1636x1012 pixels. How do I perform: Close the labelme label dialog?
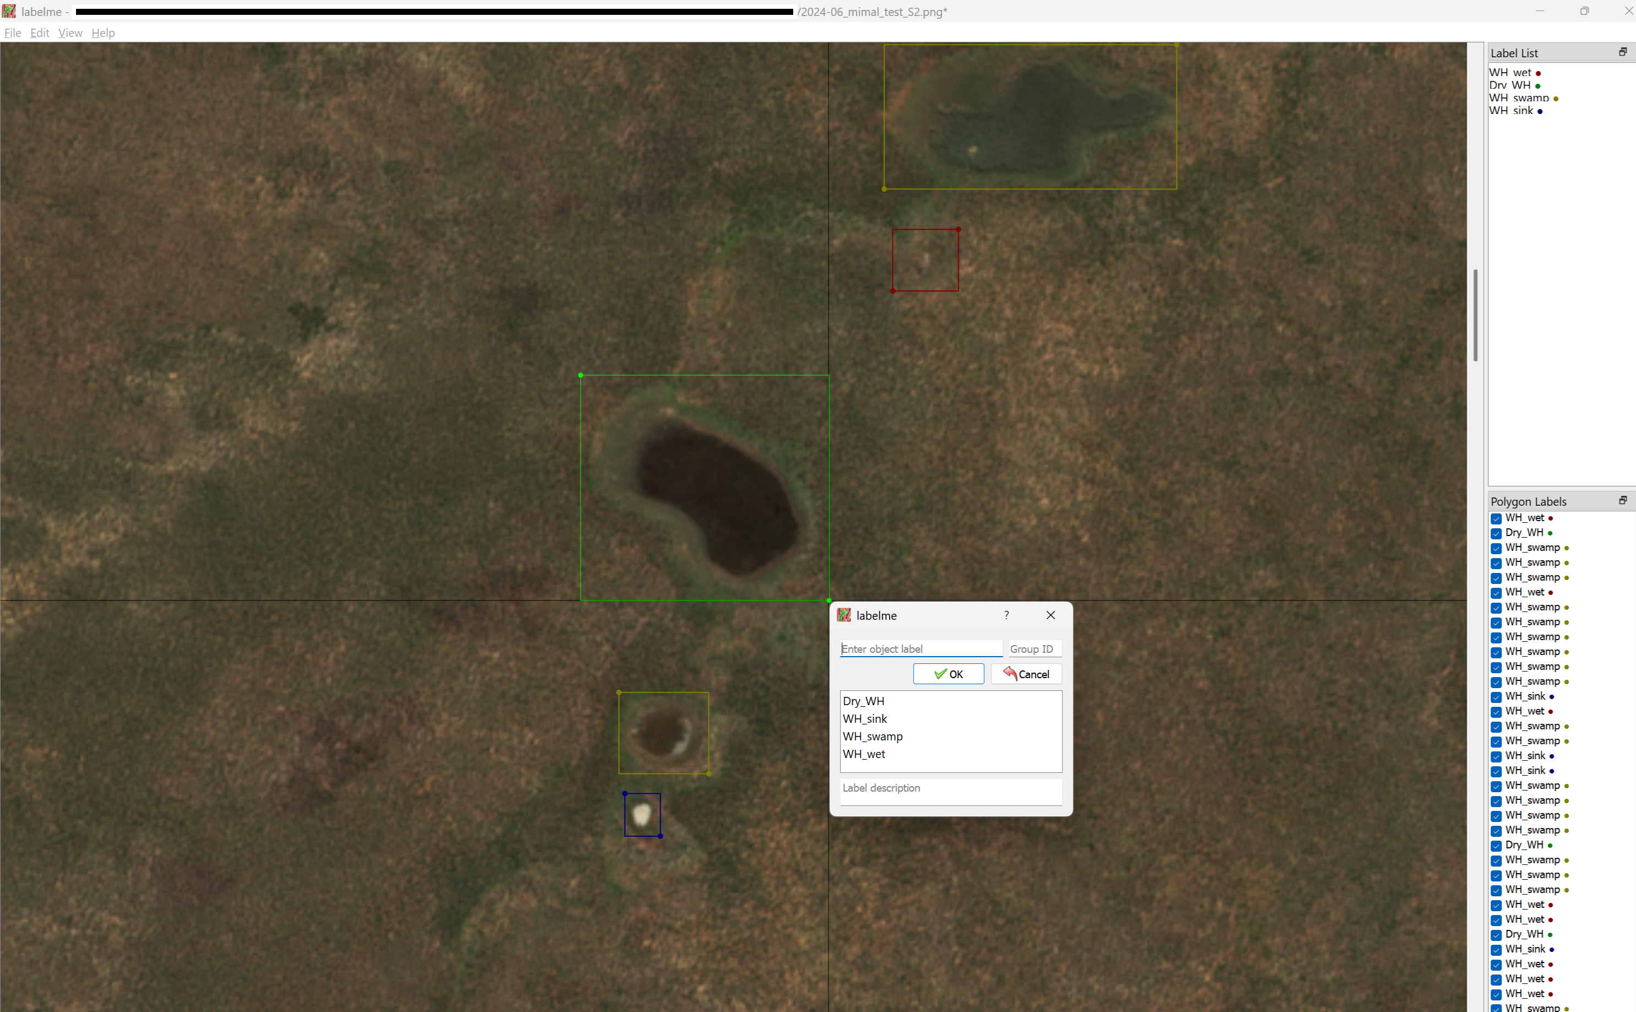1050,615
